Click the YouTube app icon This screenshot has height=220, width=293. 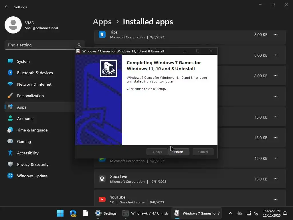[102, 199]
